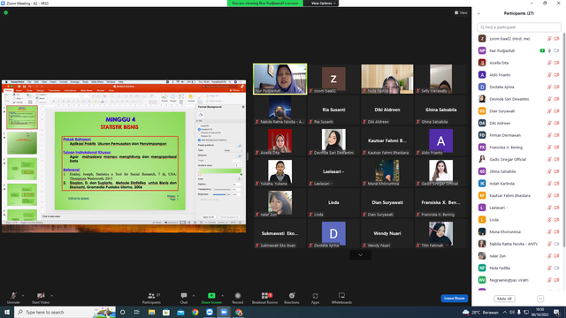The width and height of the screenshot is (566, 318).
Task: Open the View layout menu in gallery
Action: click(461, 12)
